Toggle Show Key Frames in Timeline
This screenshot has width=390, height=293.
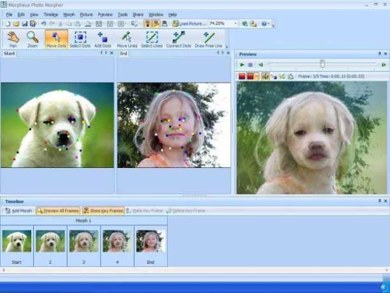pos(103,211)
